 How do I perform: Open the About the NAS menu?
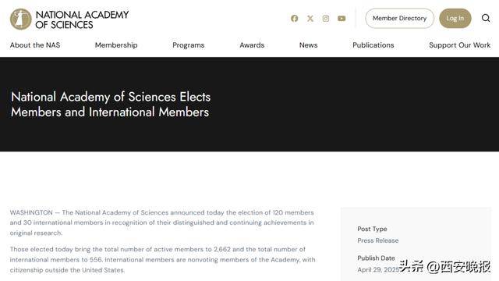click(x=35, y=45)
